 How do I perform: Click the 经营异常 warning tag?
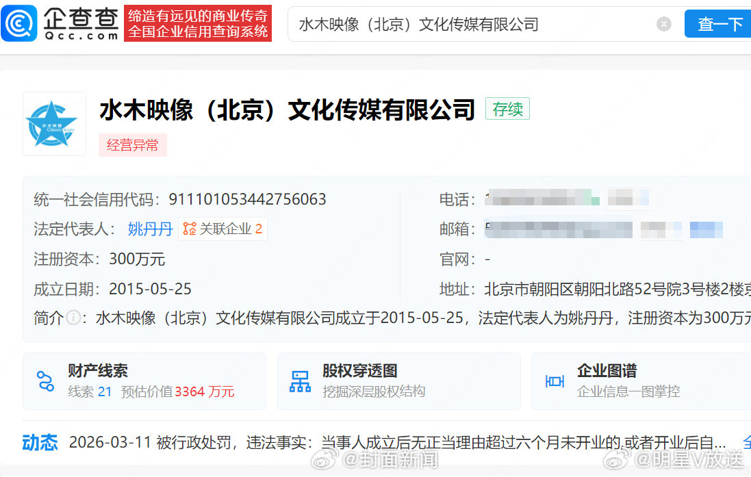click(x=133, y=144)
